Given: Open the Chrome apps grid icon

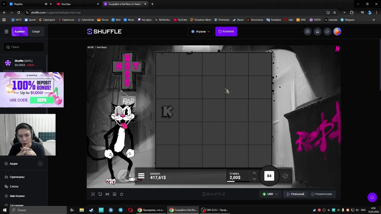Looking at the screenshot, I should [4, 20].
